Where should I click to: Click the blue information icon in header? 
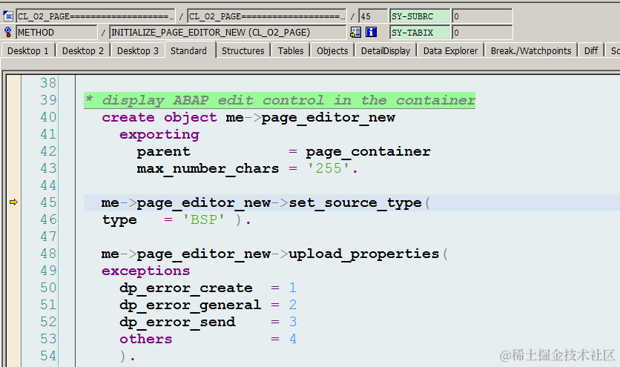click(x=371, y=32)
